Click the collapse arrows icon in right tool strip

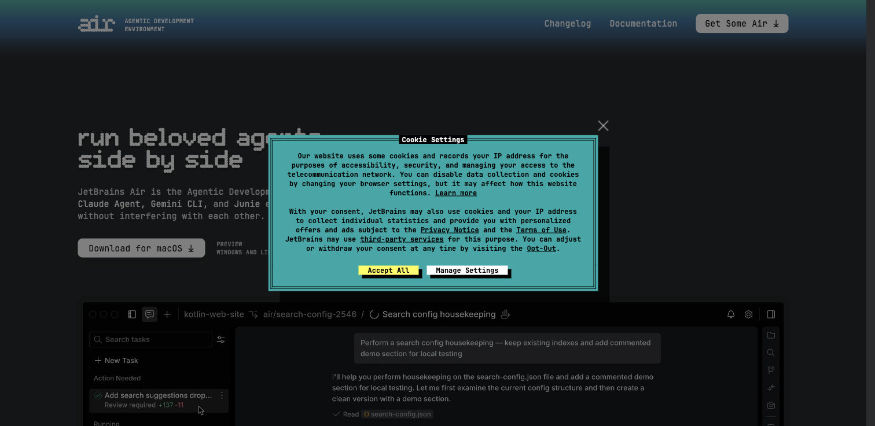[x=771, y=388]
